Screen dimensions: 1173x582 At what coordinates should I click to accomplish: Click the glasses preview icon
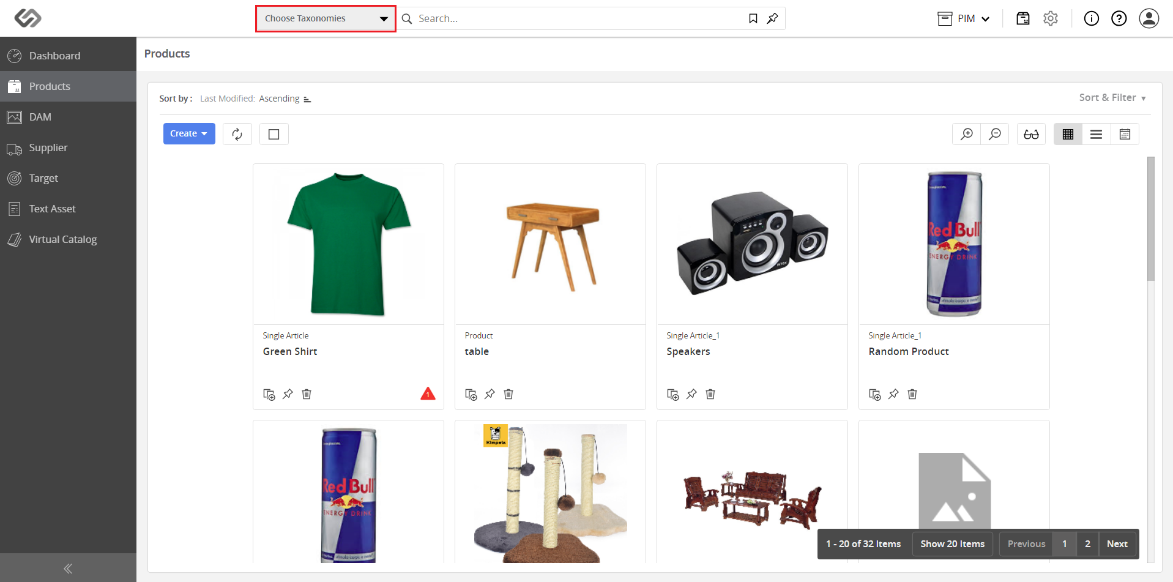coord(1031,134)
